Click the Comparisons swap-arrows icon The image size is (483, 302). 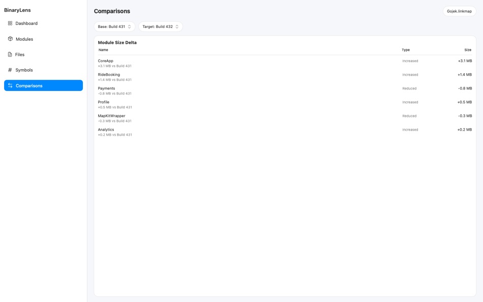tap(10, 85)
